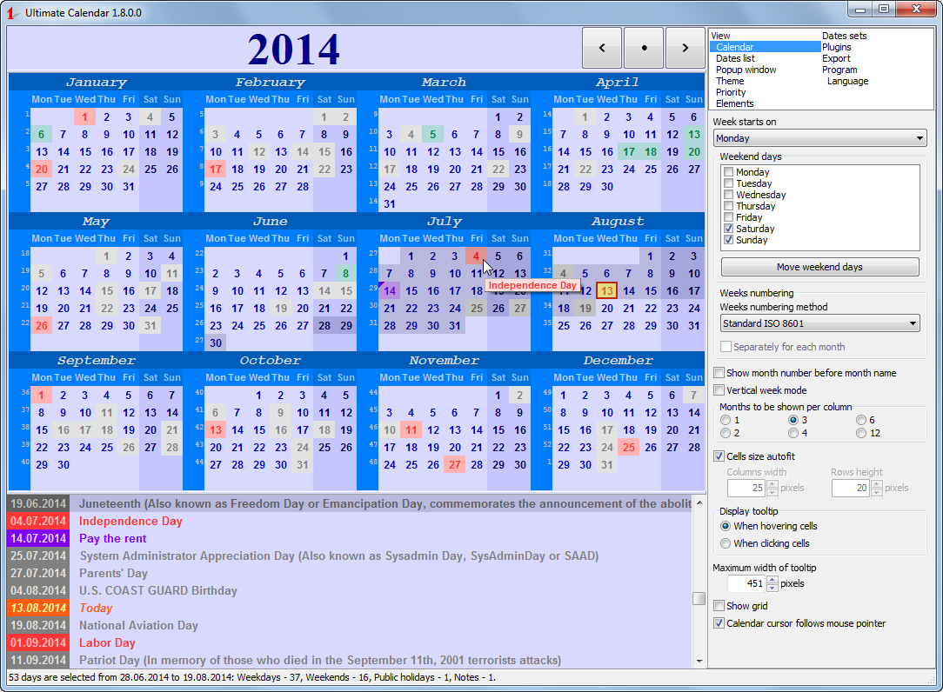Viewport: 943px width, 692px height.
Task: Enable Show month number before month name
Action: pyautogui.click(x=719, y=373)
